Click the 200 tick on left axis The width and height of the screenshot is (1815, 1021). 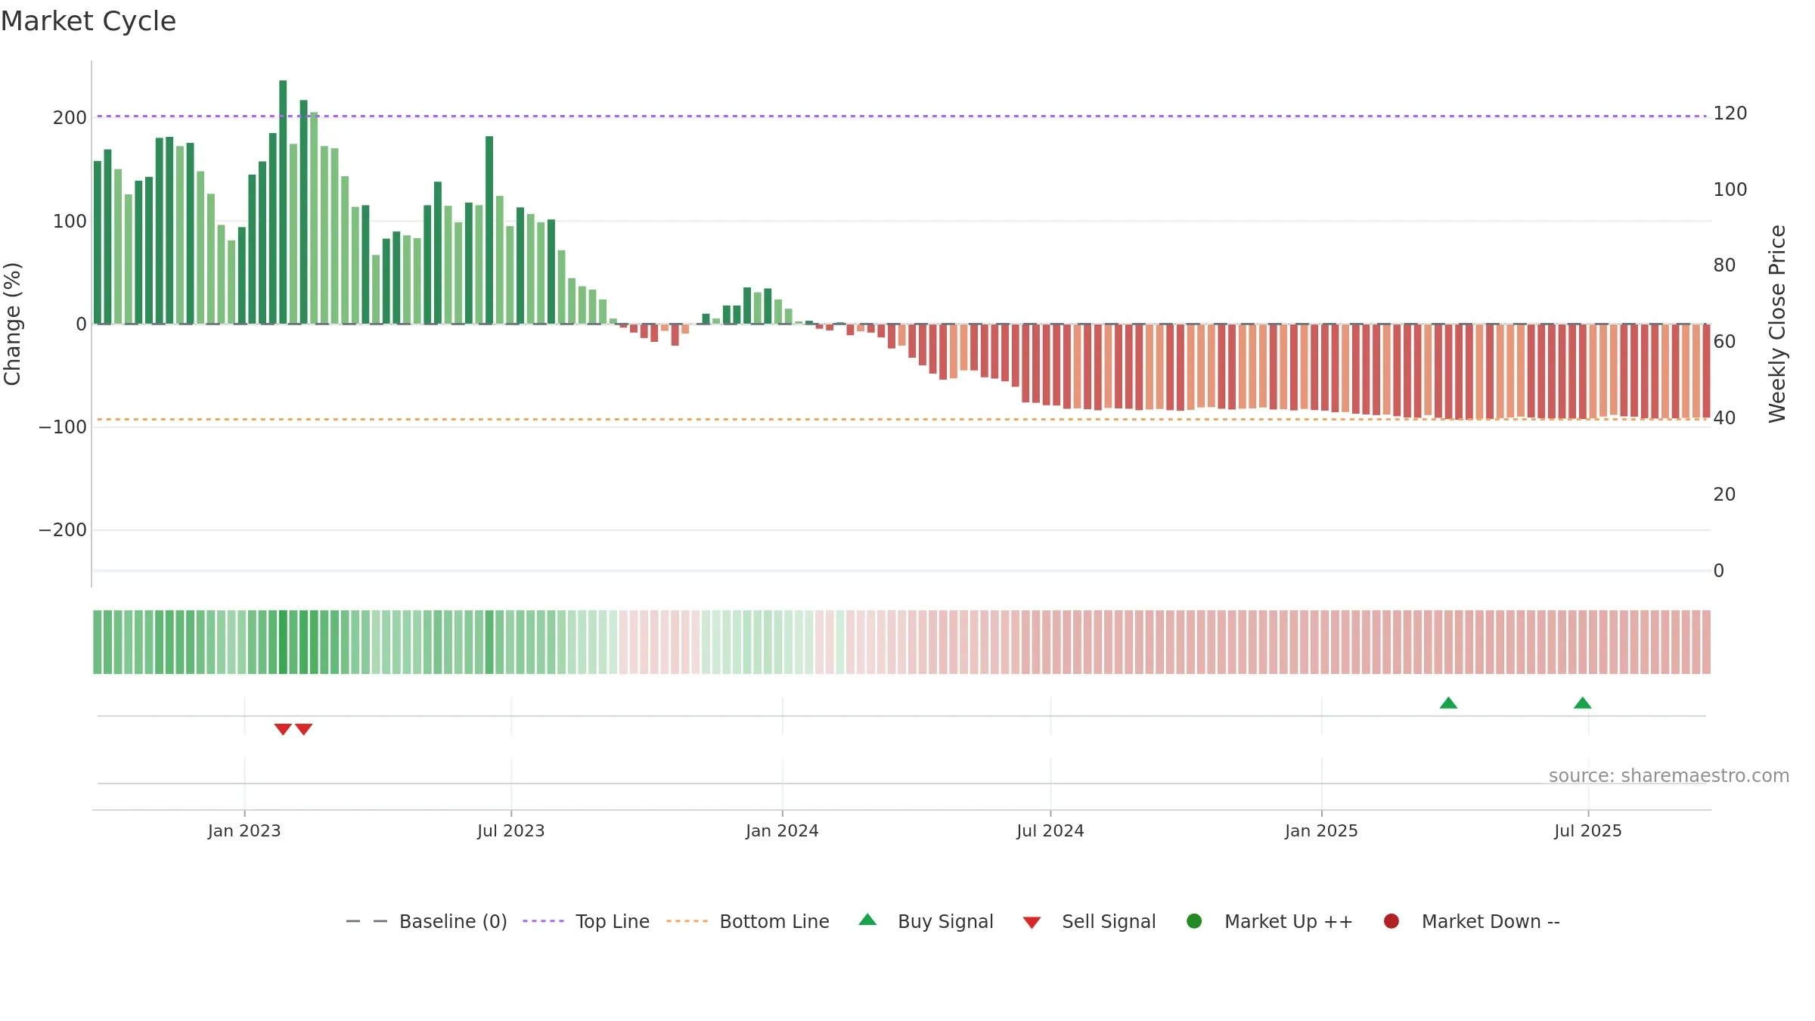pos(70,118)
